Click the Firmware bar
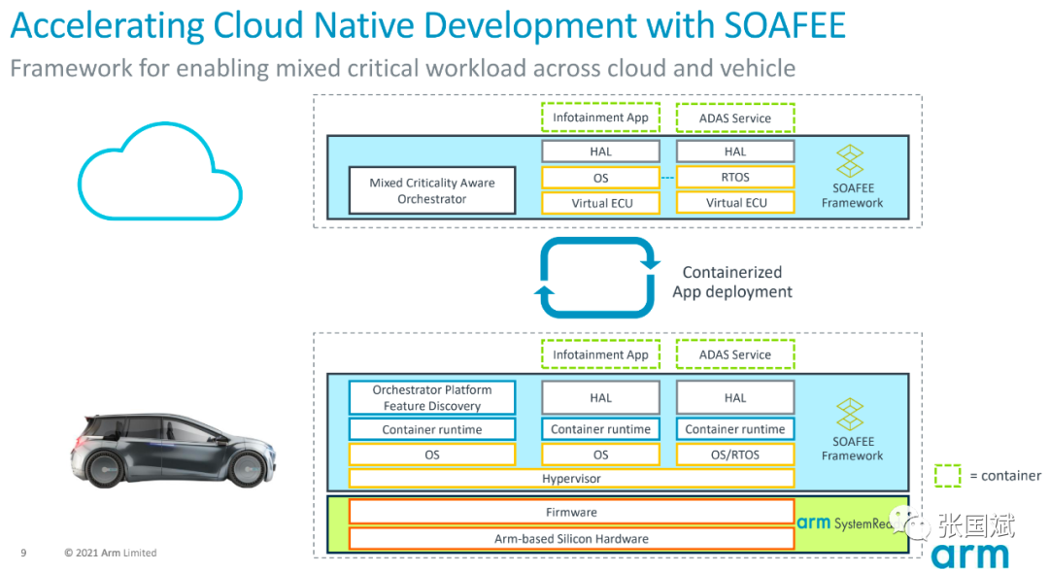Screen dimensions: 1049x572 571,512
